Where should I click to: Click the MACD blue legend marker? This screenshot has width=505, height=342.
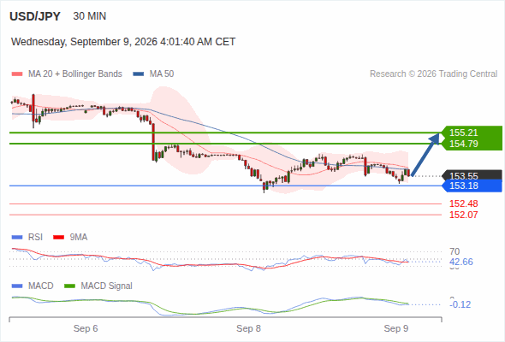click(x=17, y=286)
